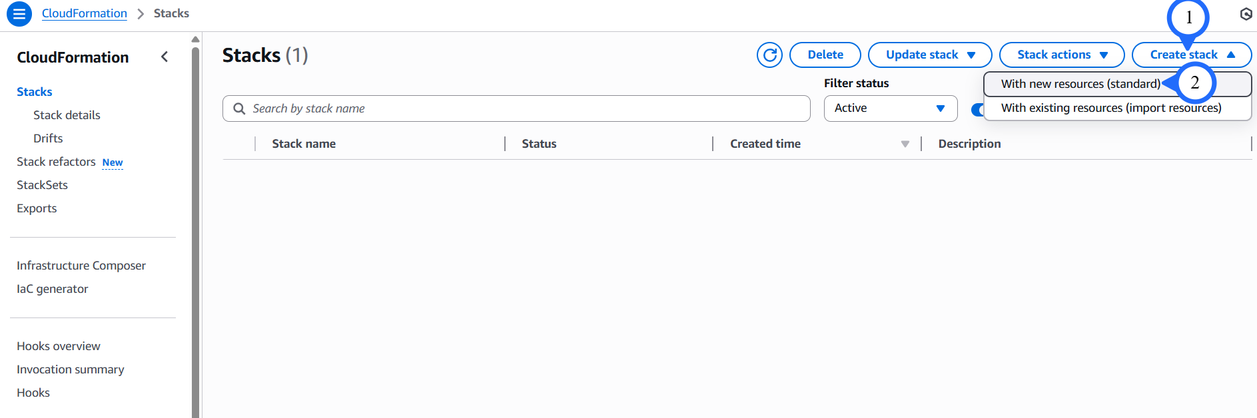The width and height of the screenshot is (1257, 418).
Task: Open the Active filter status dropdown
Action: (x=891, y=108)
